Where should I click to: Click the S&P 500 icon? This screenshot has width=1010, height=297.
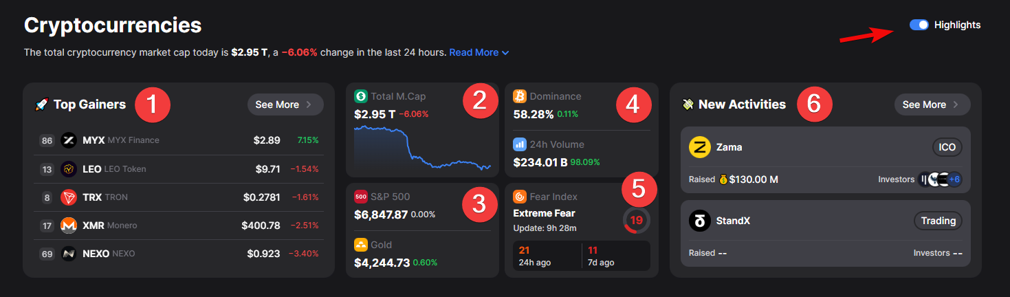pos(361,197)
